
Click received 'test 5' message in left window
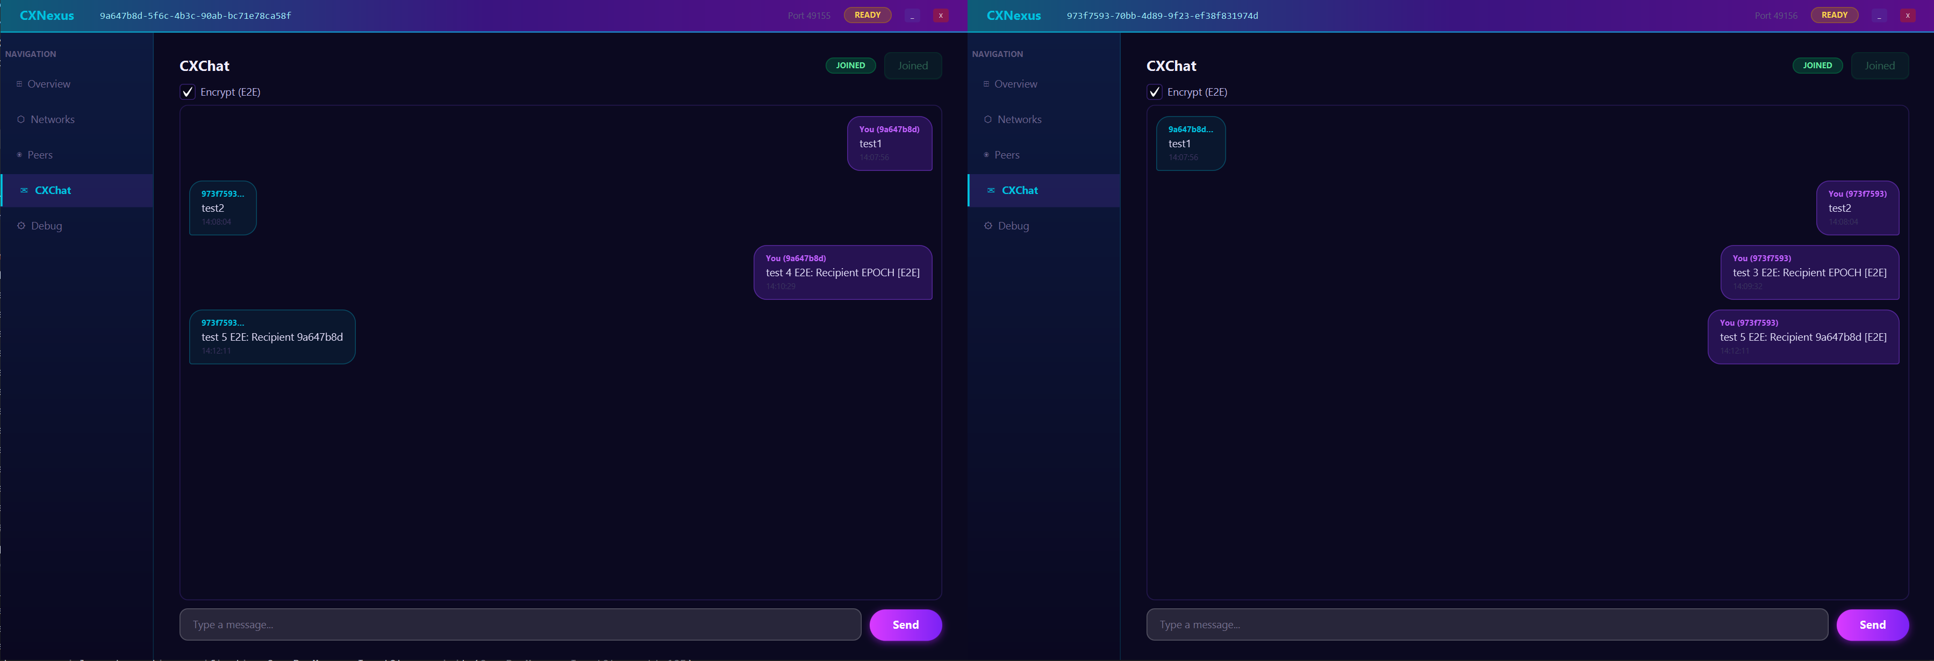point(273,337)
